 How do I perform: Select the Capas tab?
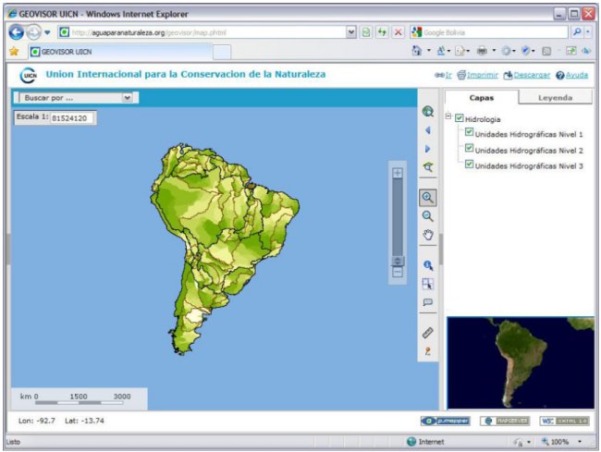coord(481,97)
